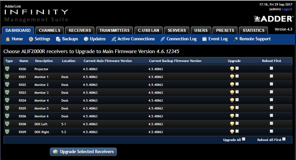The image size is (296, 160).
Task: Click the receiver type icon for RX02
Action: [7, 84]
